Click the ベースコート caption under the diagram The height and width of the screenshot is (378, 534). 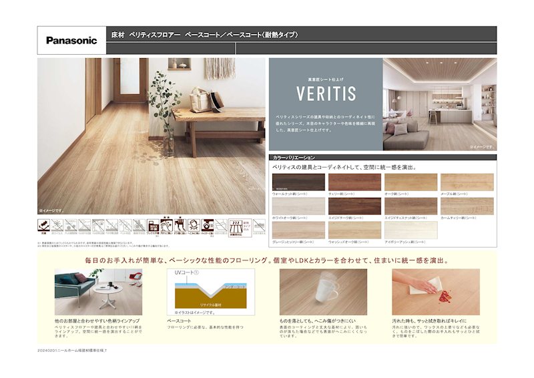pos(179,321)
